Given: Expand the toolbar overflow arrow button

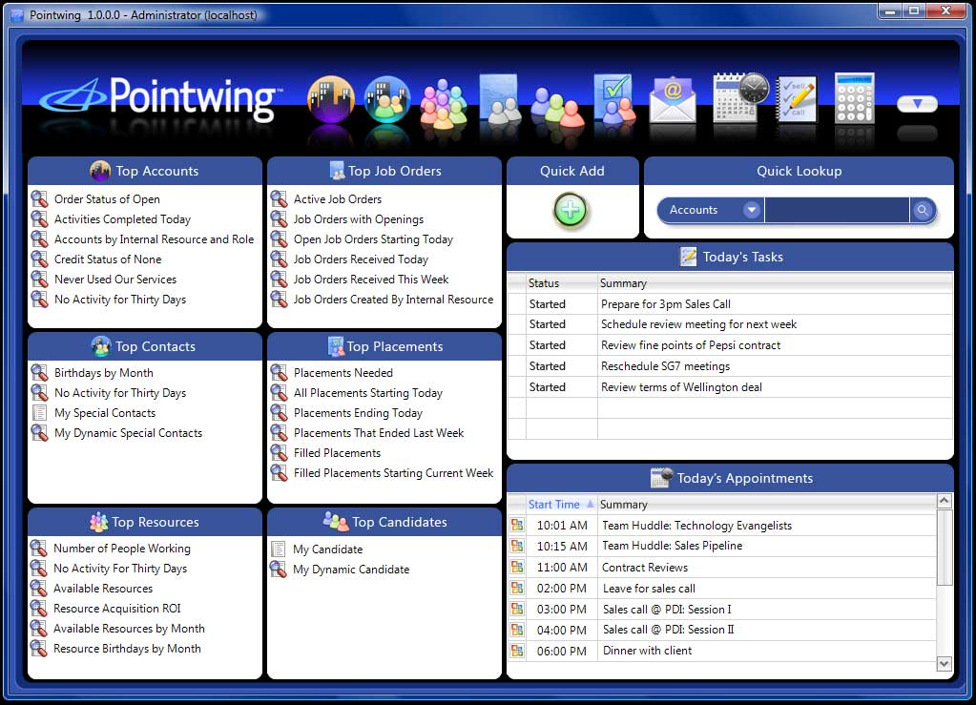Looking at the screenshot, I should click(917, 104).
